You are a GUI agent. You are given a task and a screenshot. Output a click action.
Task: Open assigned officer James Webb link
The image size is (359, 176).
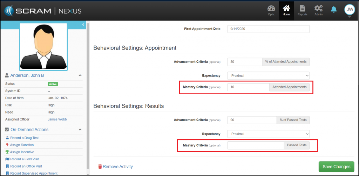57,119
